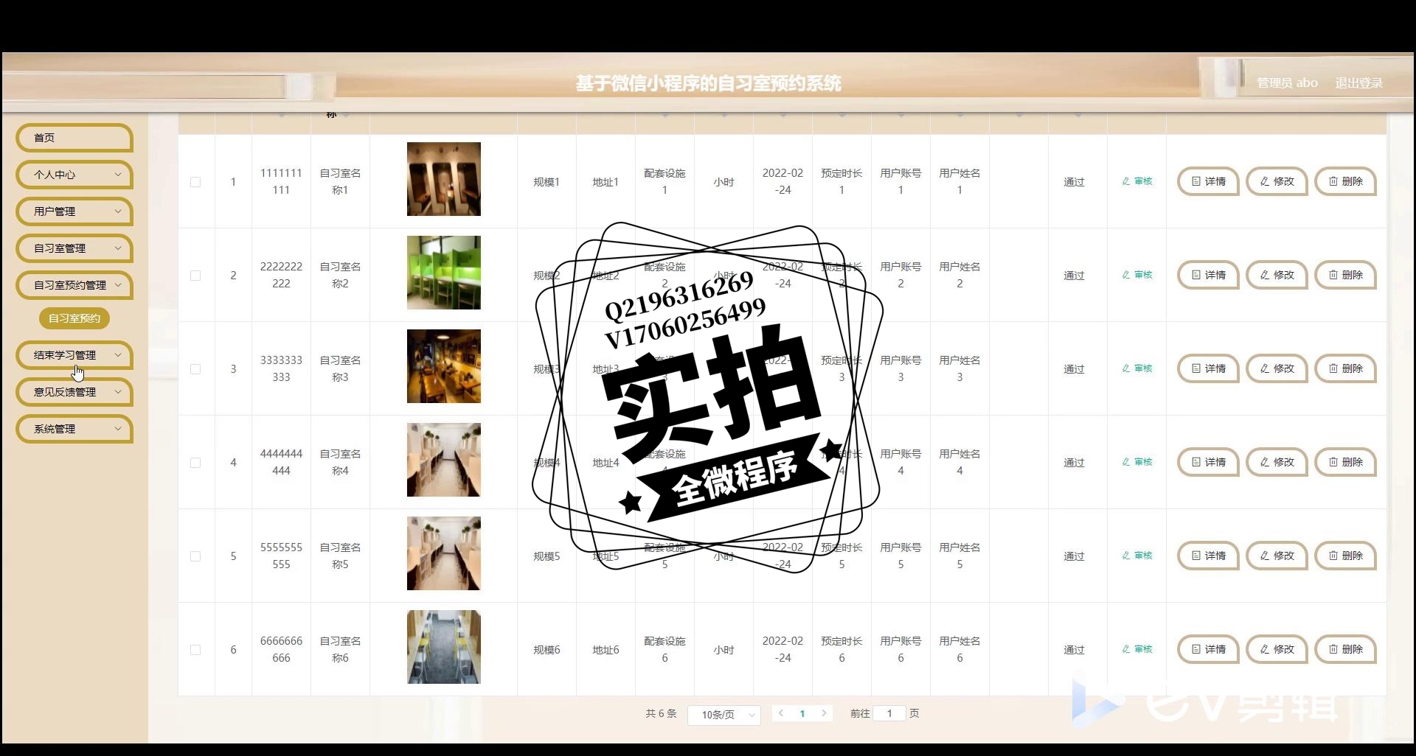Click 删除 for reservation 6666666666
This screenshot has height=756, width=1416.
(1346, 649)
